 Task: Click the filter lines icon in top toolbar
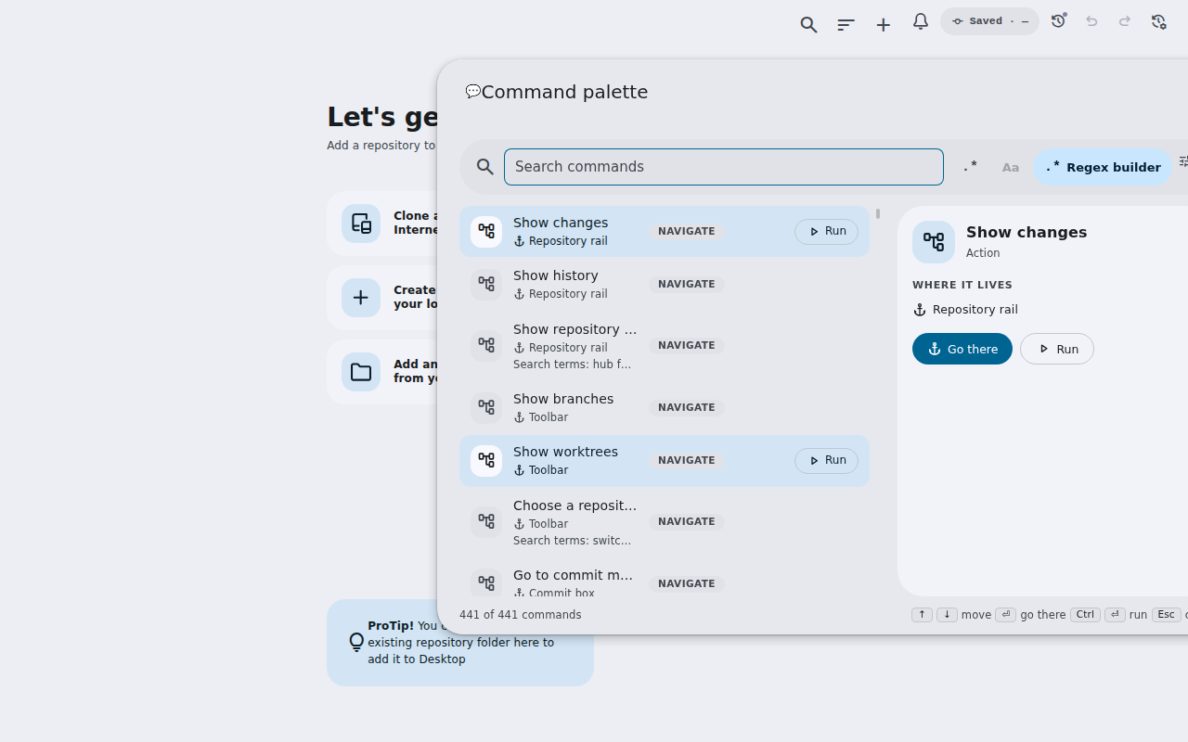pyautogui.click(x=846, y=25)
